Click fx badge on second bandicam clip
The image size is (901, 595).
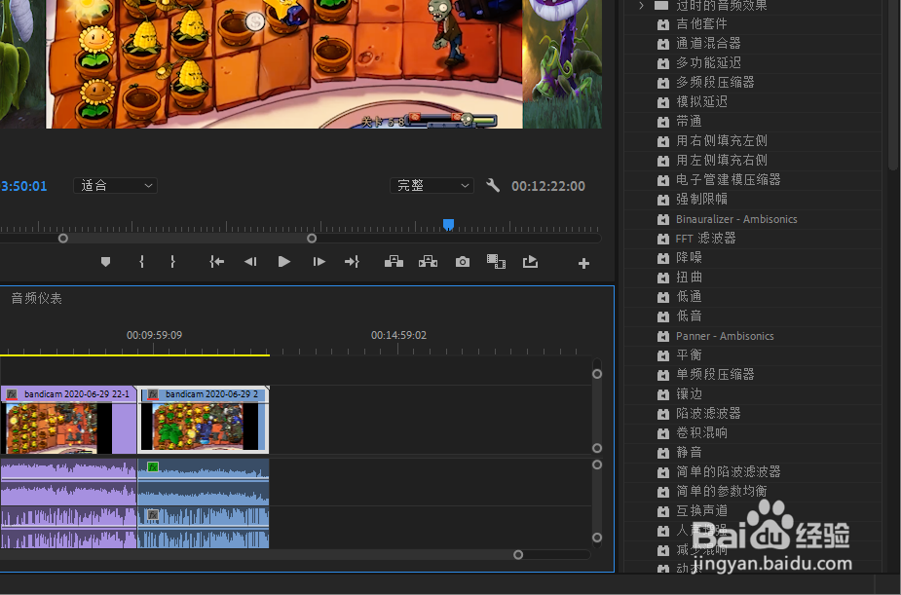[x=153, y=394]
